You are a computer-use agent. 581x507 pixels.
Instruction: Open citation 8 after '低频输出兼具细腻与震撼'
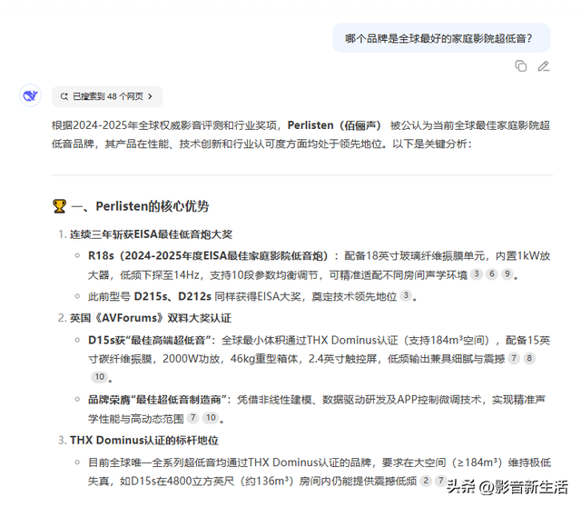(x=529, y=358)
